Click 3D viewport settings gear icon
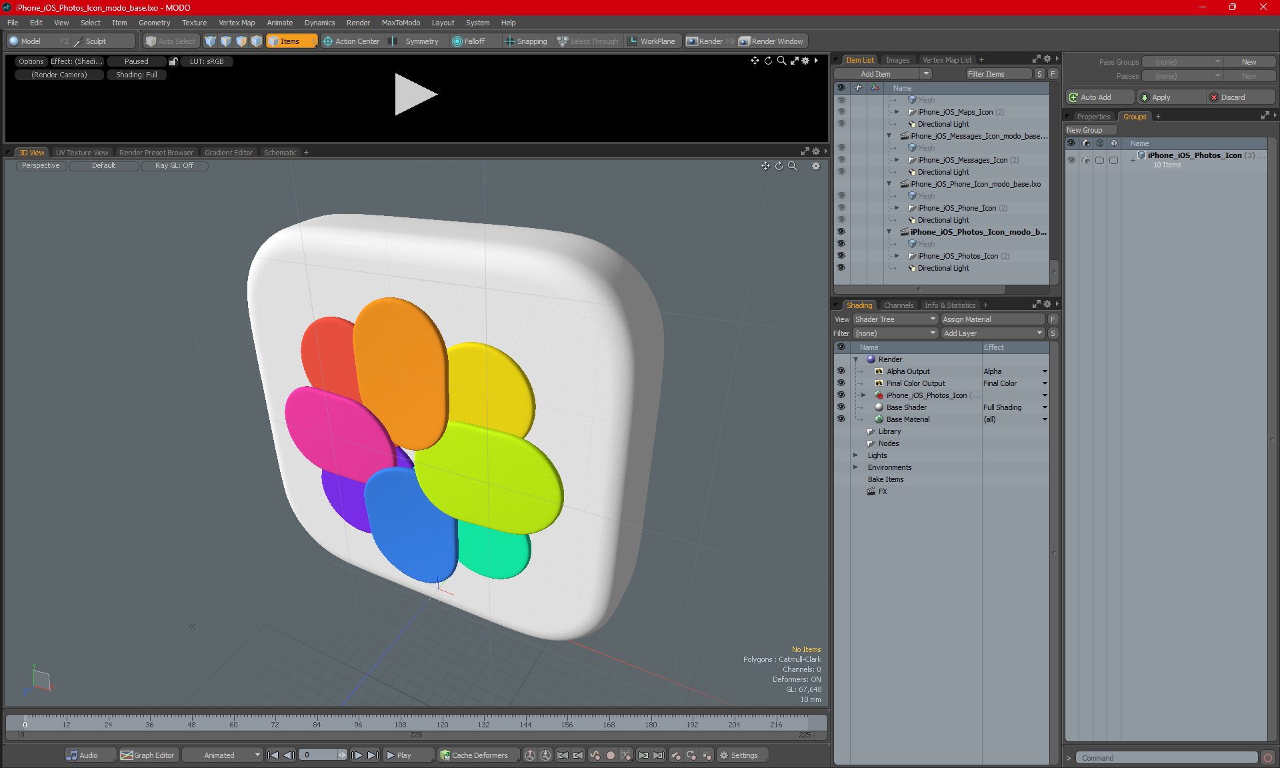This screenshot has height=768, width=1280. [816, 166]
